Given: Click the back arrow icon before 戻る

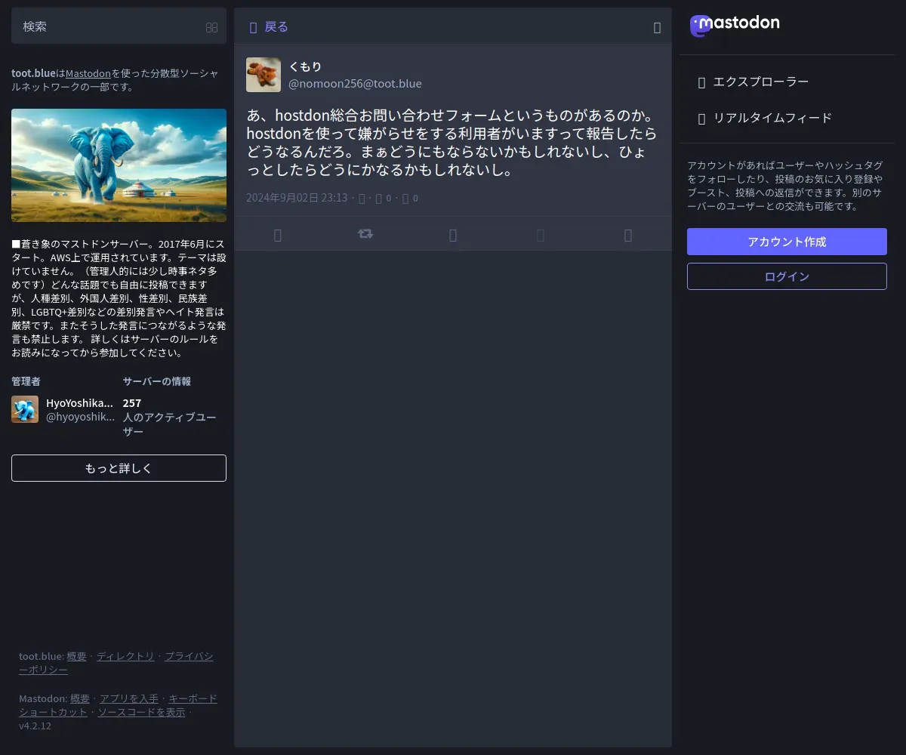Looking at the screenshot, I should 254,27.
